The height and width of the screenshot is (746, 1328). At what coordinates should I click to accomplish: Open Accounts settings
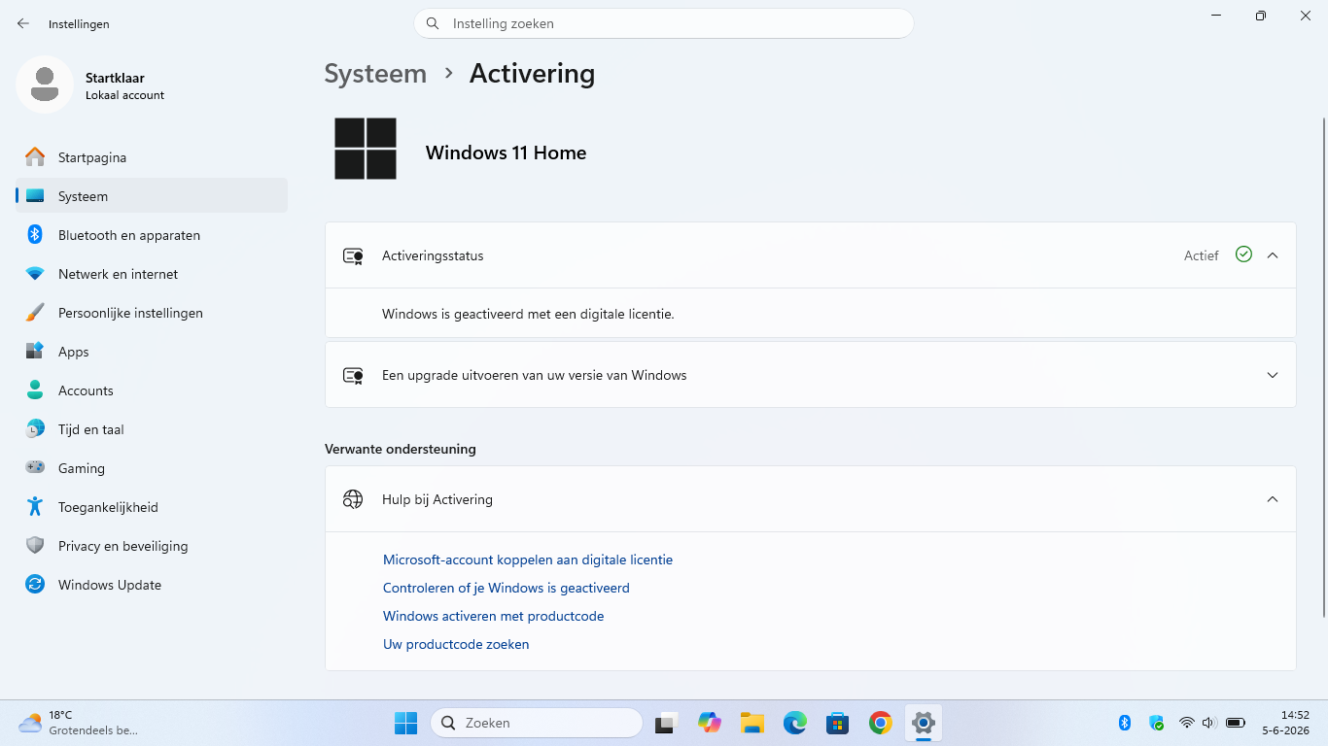coord(152,390)
